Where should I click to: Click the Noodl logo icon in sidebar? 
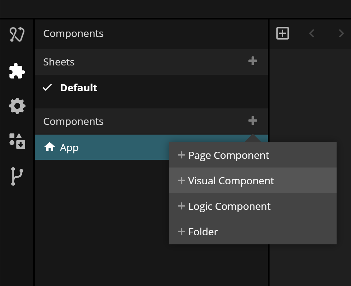point(17,34)
